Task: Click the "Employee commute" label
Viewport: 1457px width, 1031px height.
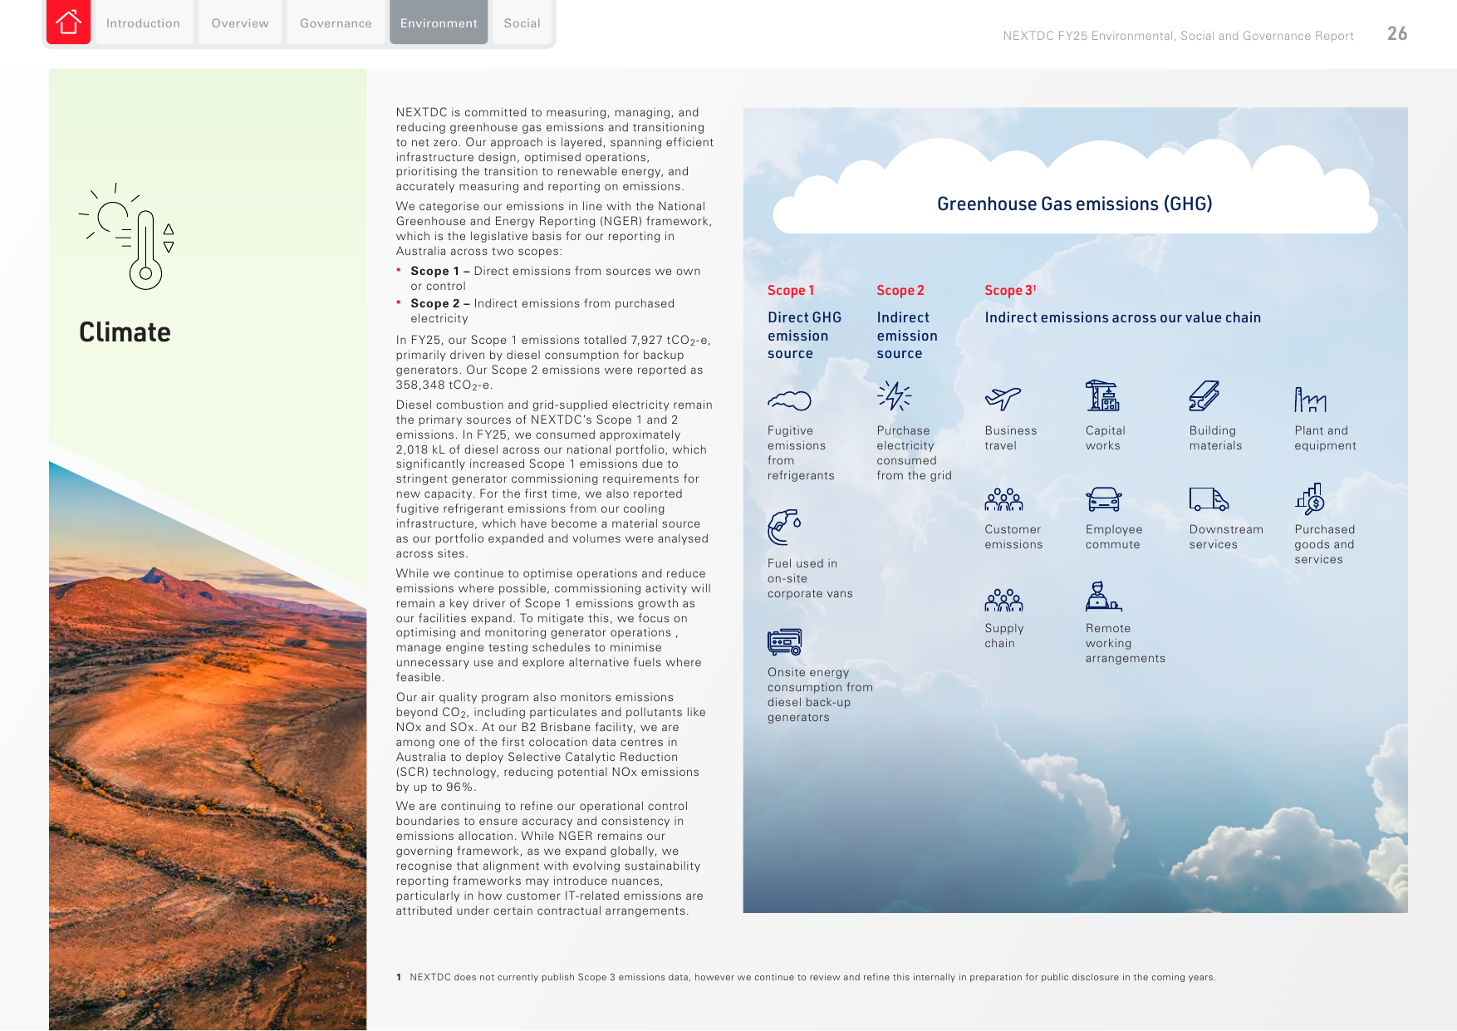Action: tap(1113, 537)
